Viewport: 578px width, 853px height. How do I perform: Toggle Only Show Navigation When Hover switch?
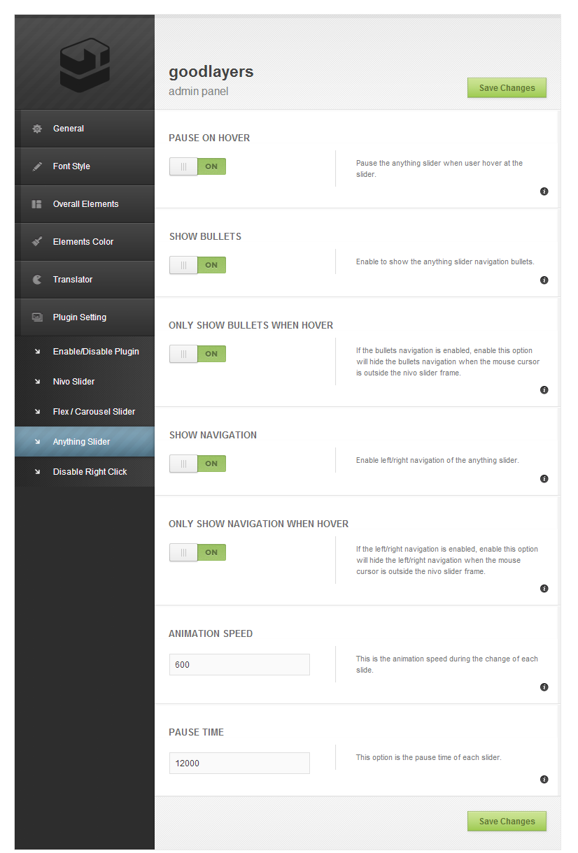point(197,552)
